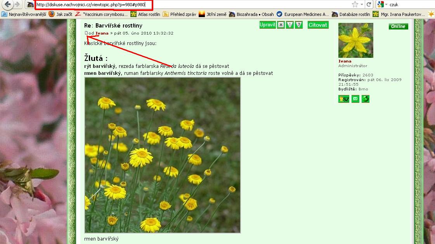
Task: Open the 'Databáze rostlin' bookmark
Action: 351,14
